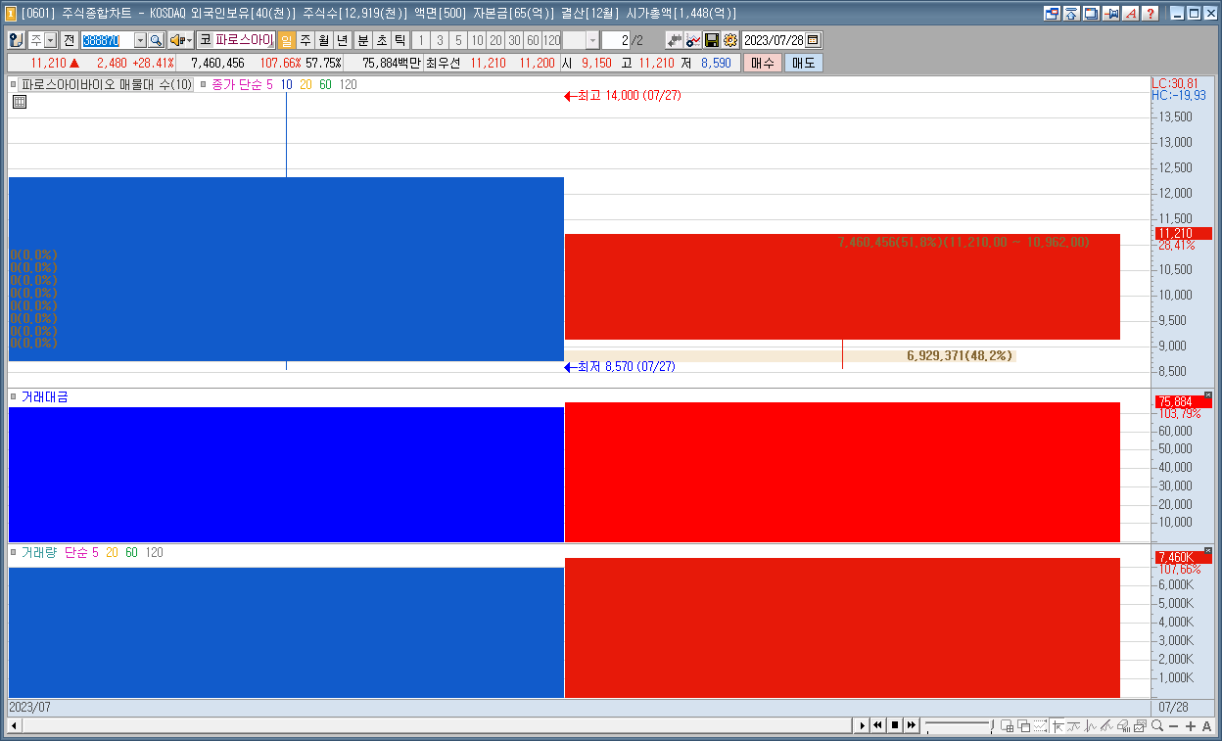Click the 최고 14,000 (07/27) label
The width and height of the screenshot is (1222, 741).
click(630, 95)
